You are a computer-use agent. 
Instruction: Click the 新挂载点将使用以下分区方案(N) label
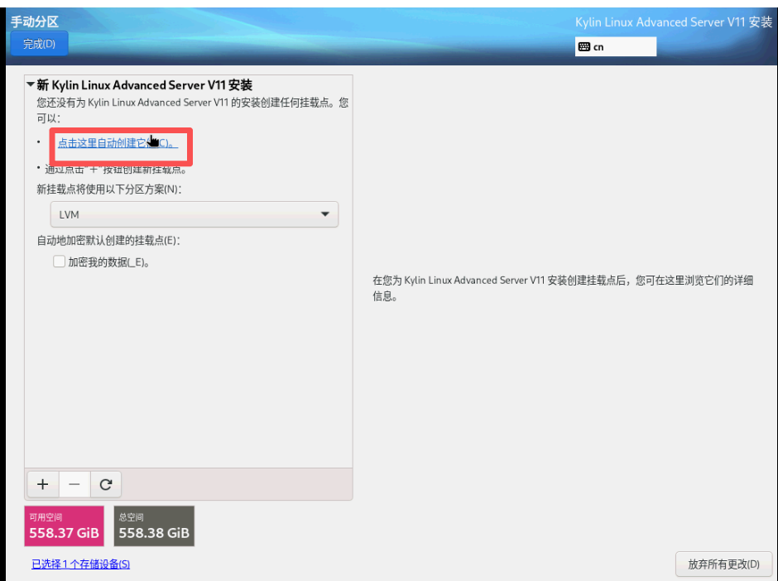click(108, 190)
